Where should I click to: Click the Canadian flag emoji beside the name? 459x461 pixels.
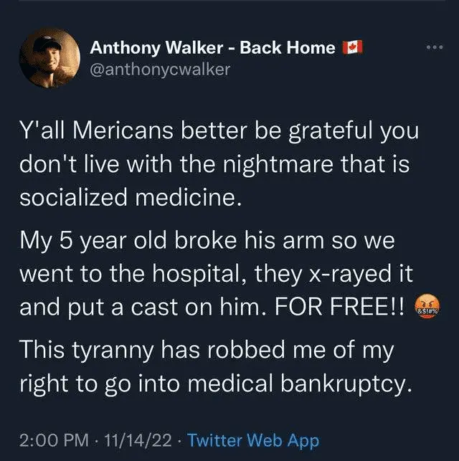pyautogui.click(x=353, y=48)
